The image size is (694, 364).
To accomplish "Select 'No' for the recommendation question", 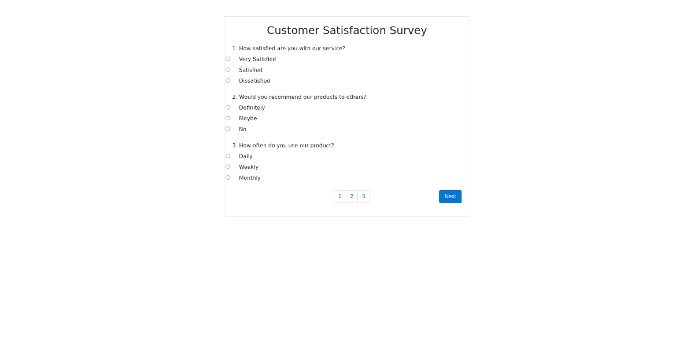I will tap(227, 129).
